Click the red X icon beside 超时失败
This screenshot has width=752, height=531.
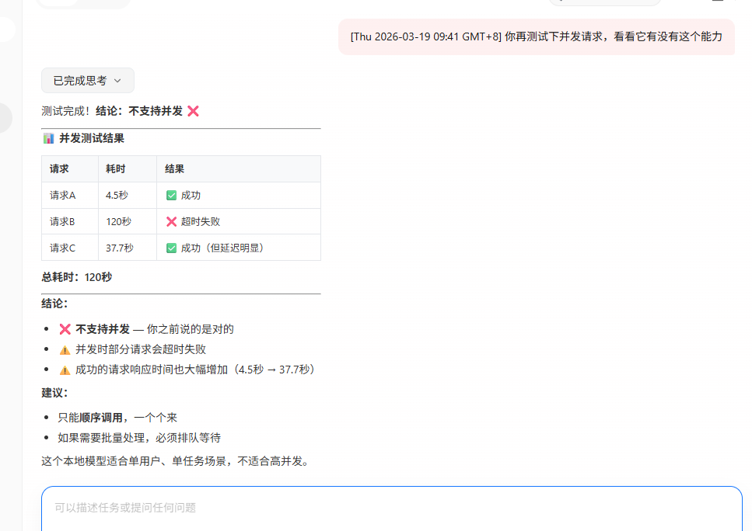(x=171, y=222)
